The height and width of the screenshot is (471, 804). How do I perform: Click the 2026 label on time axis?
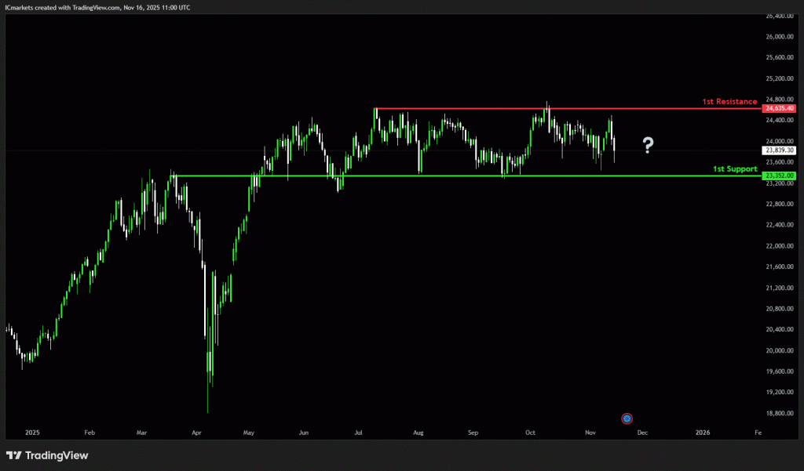703,432
